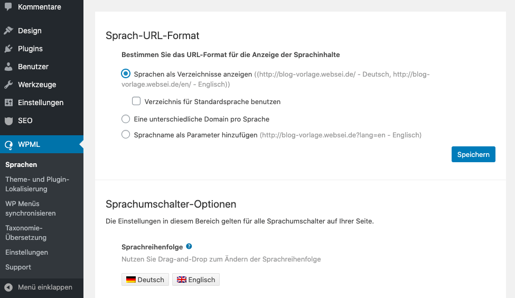Click the Werkzeuge wrench icon
Image resolution: width=515 pixels, height=298 pixels.
pyautogui.click(x=8, y=85)
